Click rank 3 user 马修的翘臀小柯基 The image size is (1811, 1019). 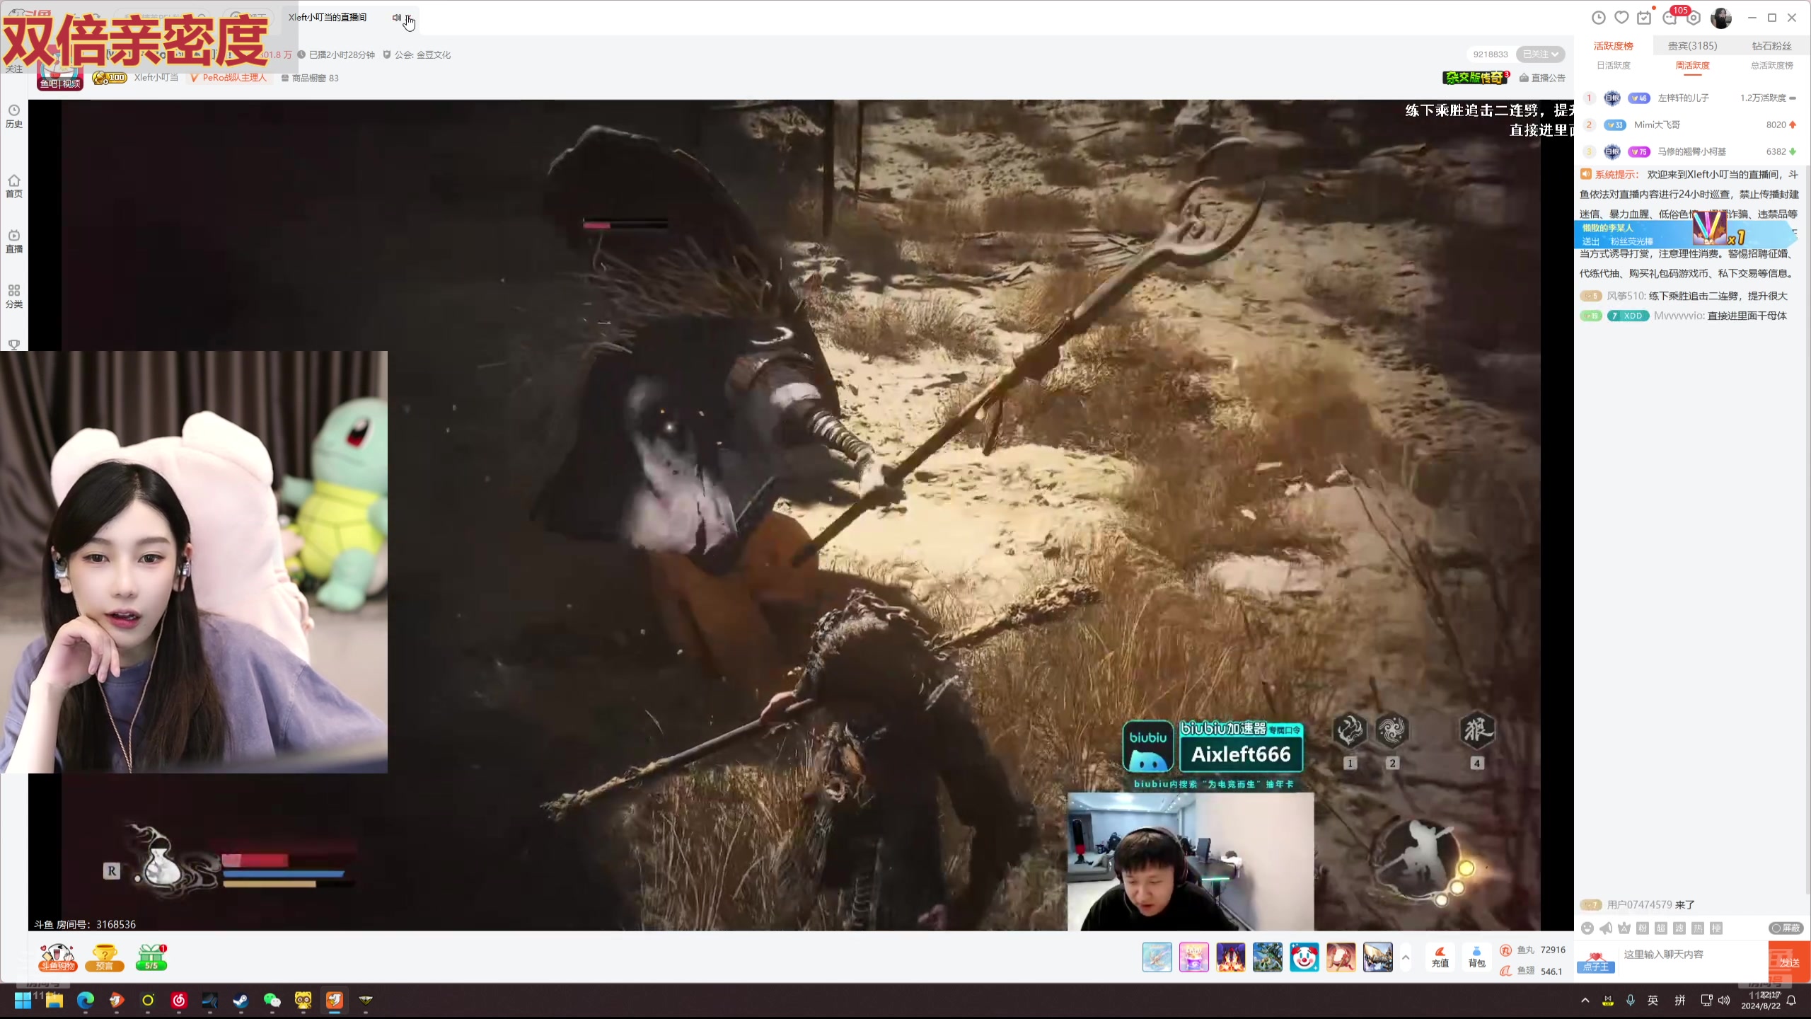click(x=1691, y=152)
